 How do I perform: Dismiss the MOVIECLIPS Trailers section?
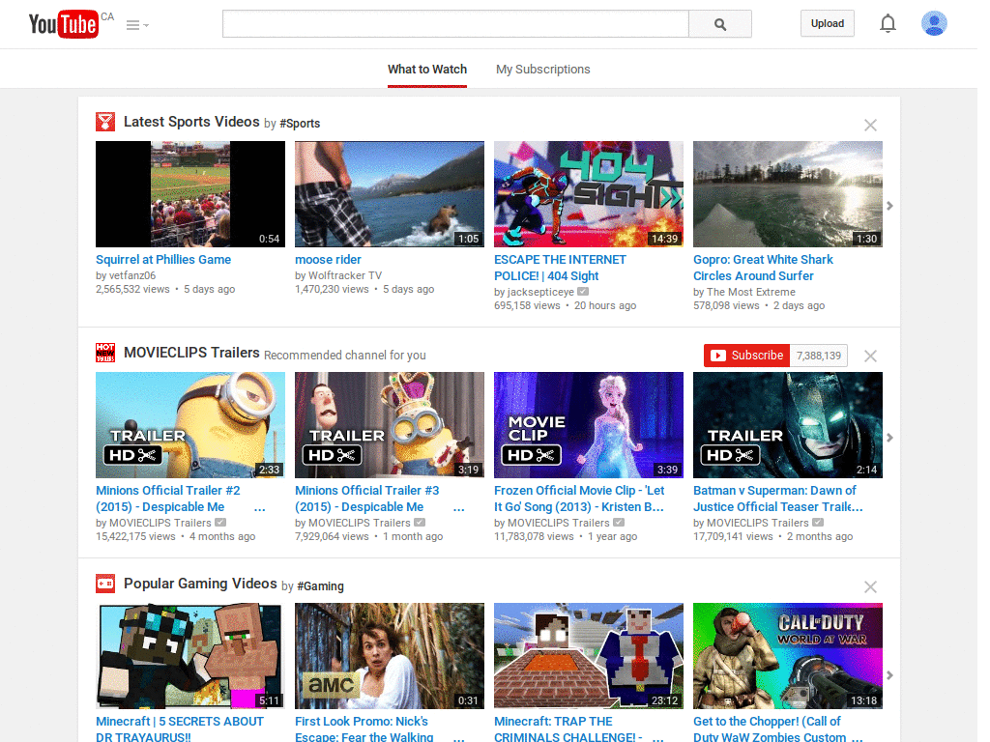[x=870, y=356]
